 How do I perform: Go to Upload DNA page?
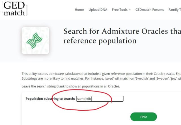point(98,10)
